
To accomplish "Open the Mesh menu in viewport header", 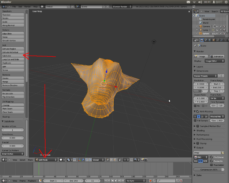I will (30, 160).
